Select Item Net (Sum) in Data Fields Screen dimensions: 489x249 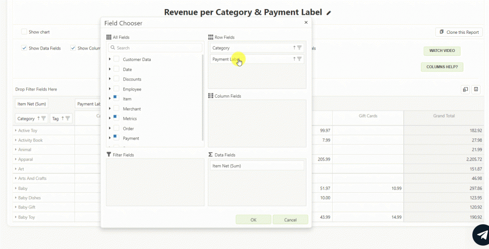click(257, 166)
